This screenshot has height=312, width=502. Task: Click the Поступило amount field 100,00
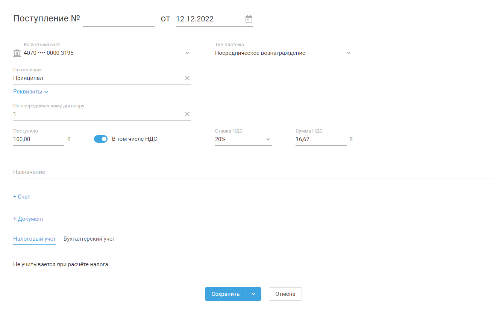(x=39, y=139)
